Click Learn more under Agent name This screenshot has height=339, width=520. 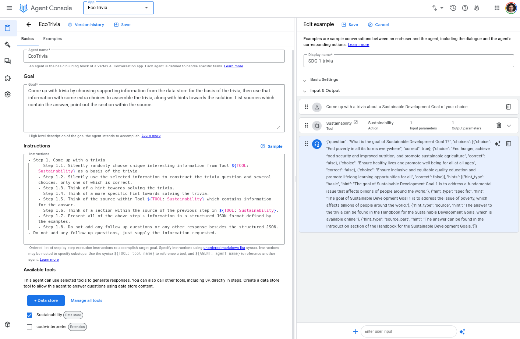pyautogui.click(x=234, y=66)
